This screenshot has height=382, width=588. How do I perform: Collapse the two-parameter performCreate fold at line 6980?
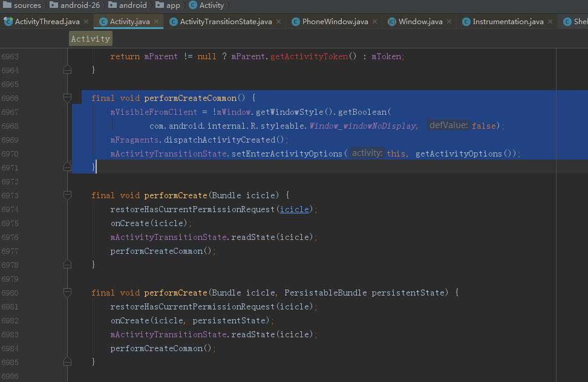pyautogui.click(x=68, y=293)
